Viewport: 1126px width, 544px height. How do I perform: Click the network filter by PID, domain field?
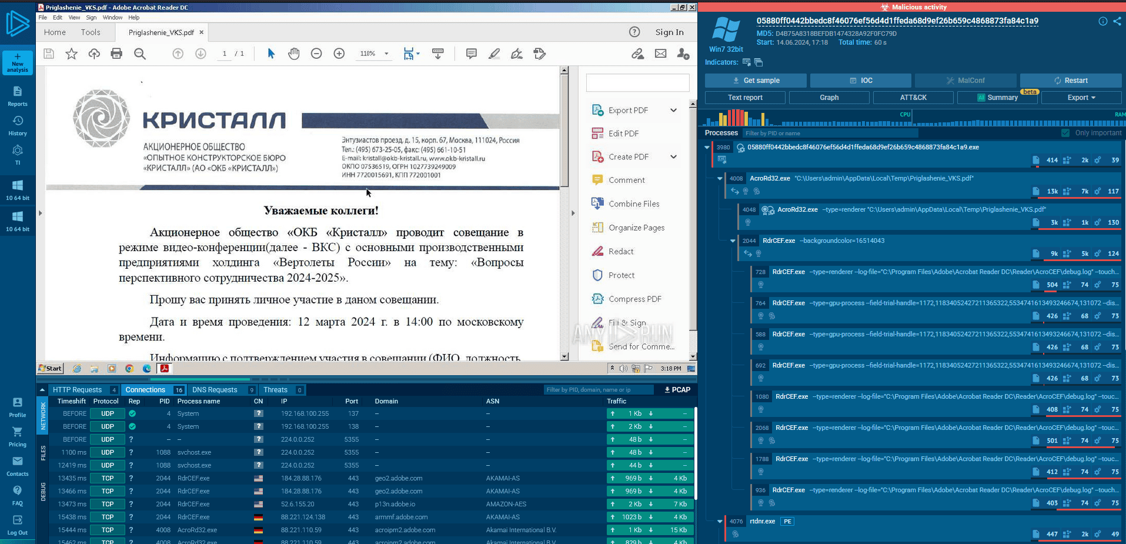click(x=598, y=390)
